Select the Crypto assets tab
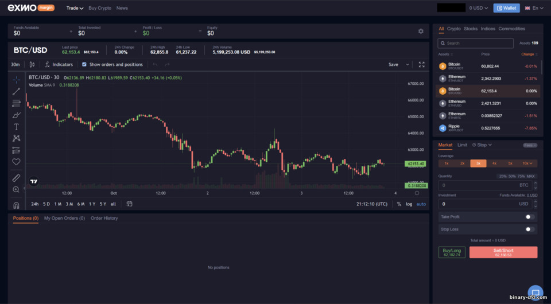This screenshot has width=551, height=304. pyautogui.click(x=453, y=29)
